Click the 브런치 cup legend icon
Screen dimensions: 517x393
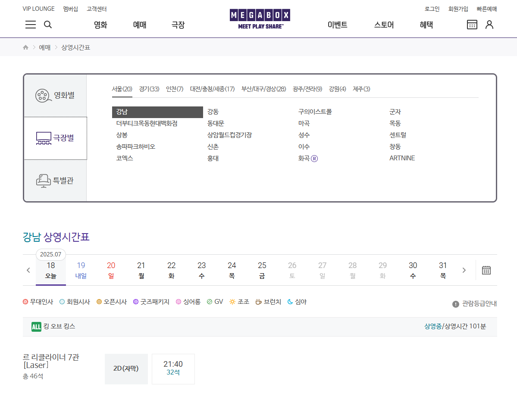pyautogui.click(x=259, y=302)
